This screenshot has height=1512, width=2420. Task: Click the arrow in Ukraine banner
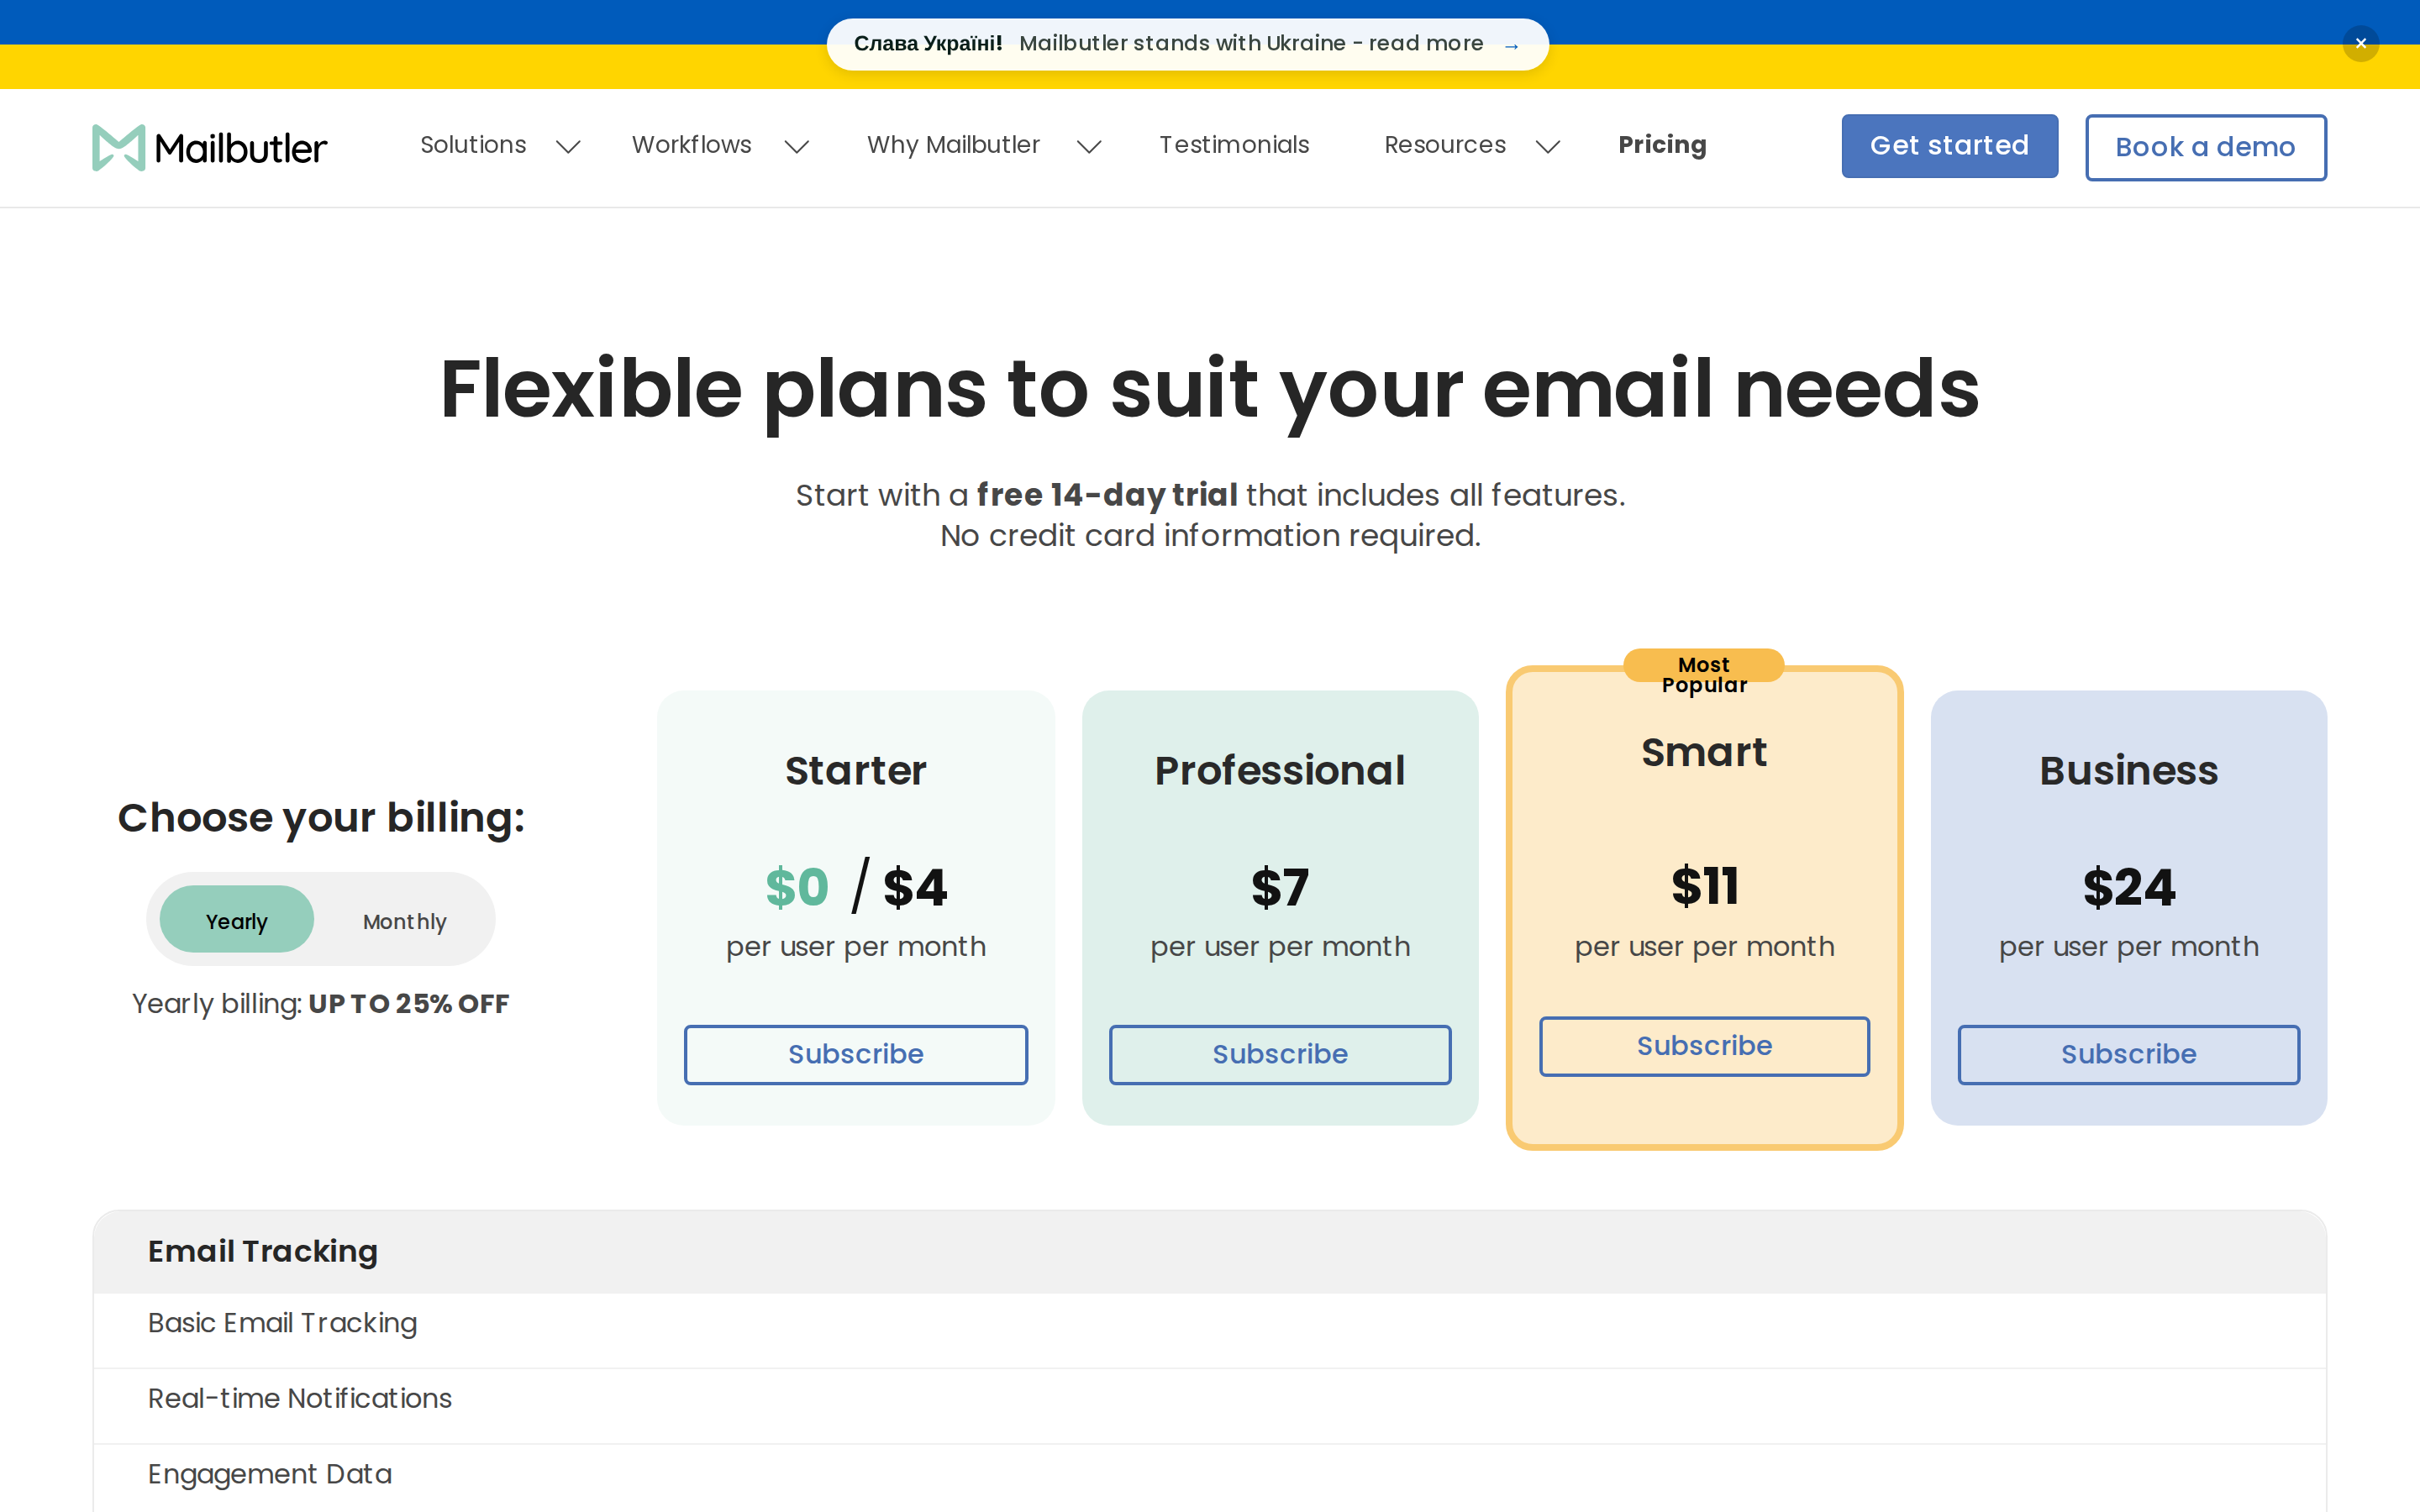[x=1511, y=46]
